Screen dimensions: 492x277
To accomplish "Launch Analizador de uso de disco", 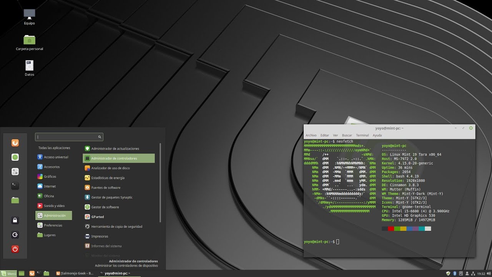I will point(119,168).
